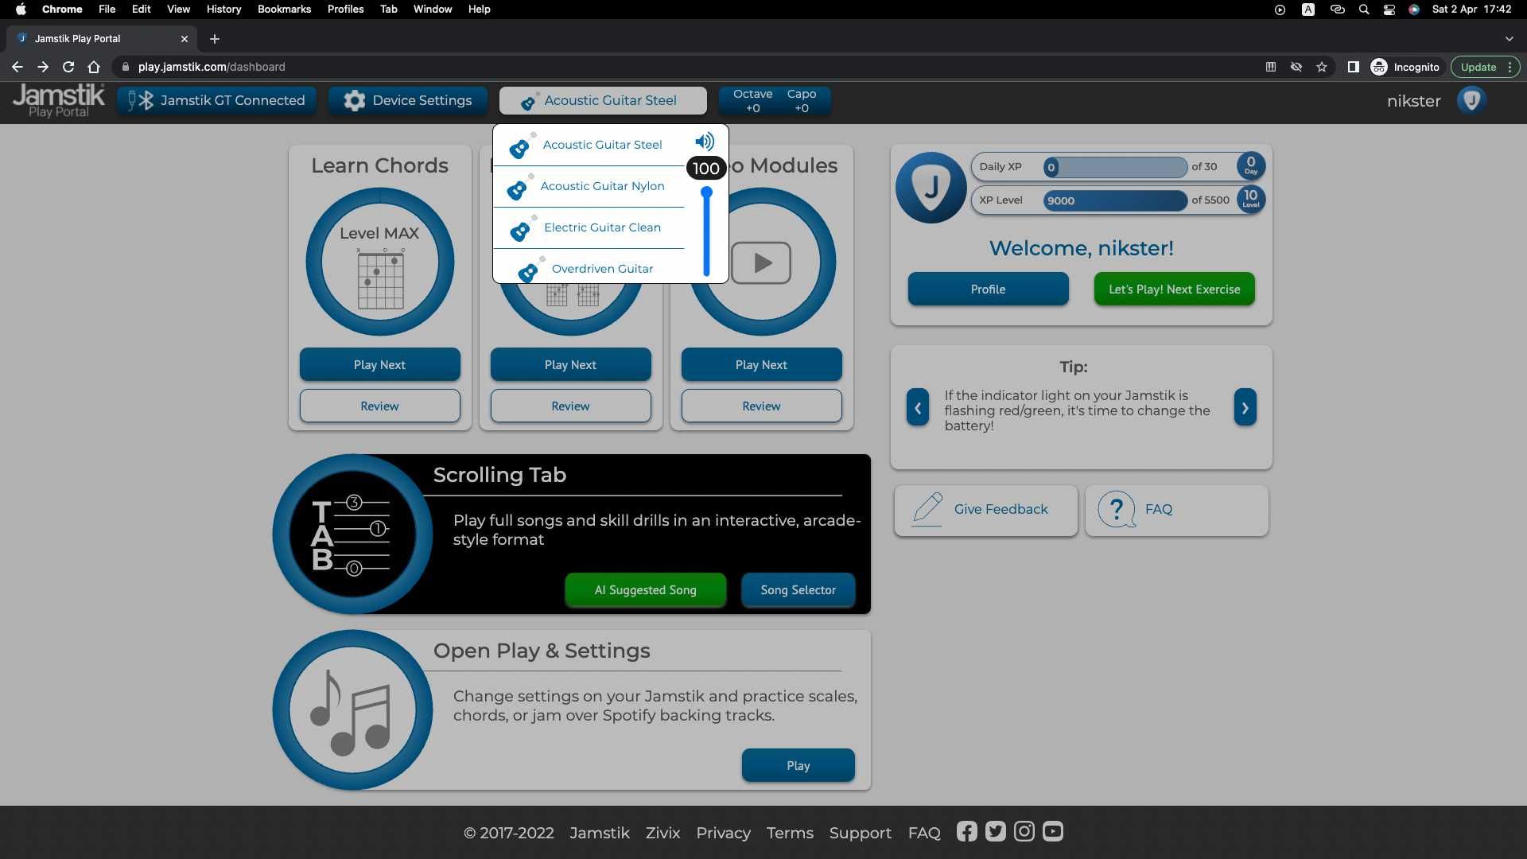Open macOS Spotlight search icon
Screen dimensions: 1527x859
1364,10
